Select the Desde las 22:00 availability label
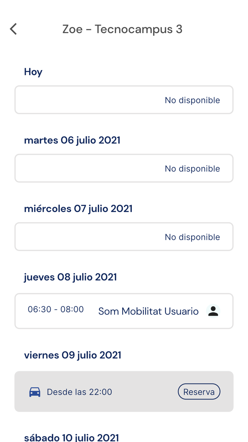Viewport: 248px width, 442px height. point(79,392)
